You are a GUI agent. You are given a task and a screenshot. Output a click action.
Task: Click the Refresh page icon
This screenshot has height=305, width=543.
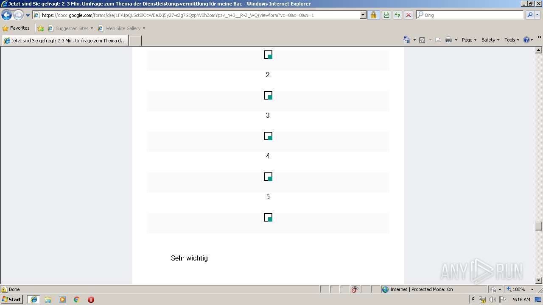tap(397, 15)
